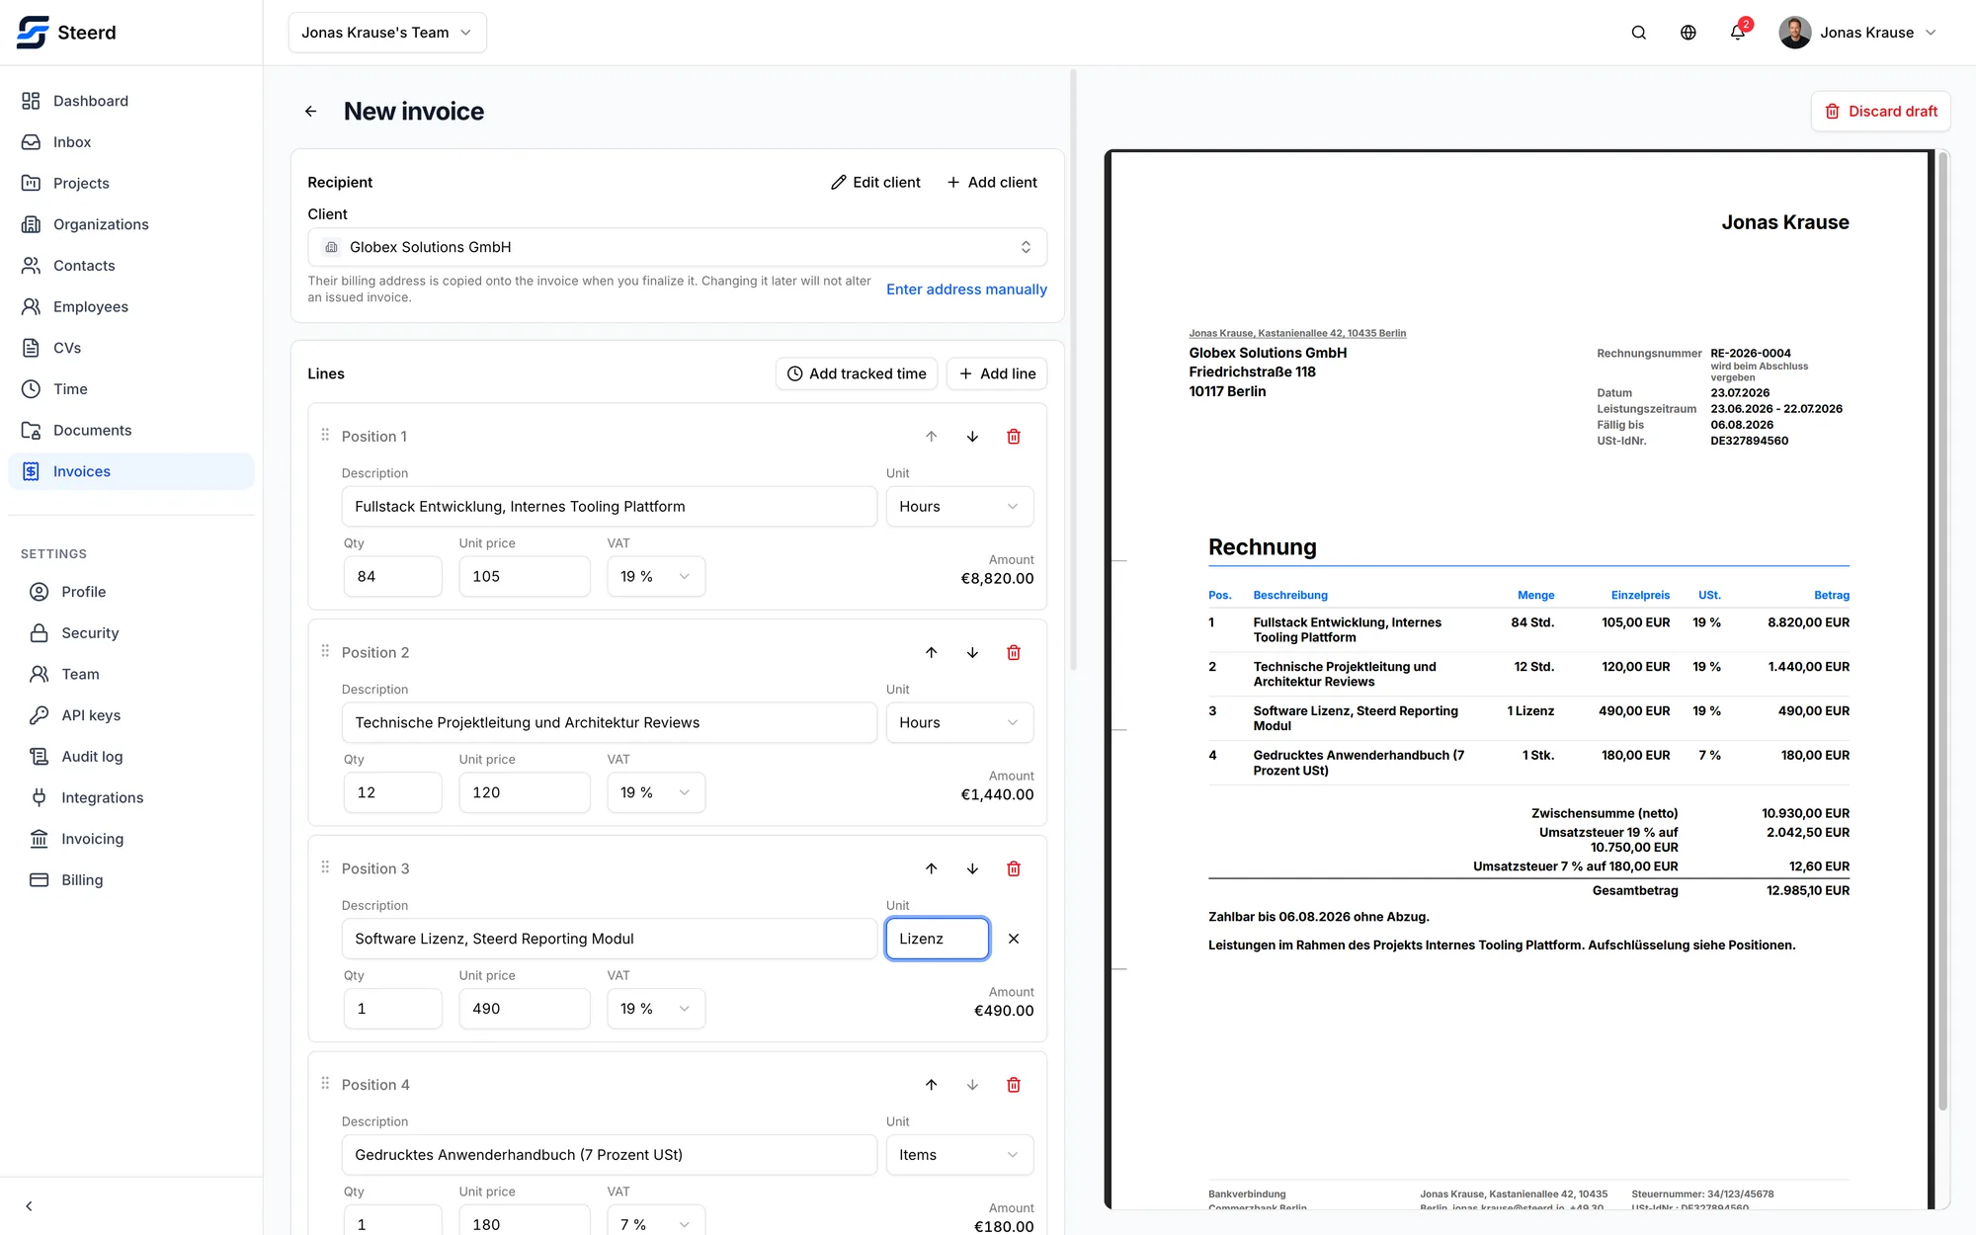The height and width of the screenshot is (1235, 1976).
Task: Open the Dashboard sidebar item
Action: coord(130,101)
